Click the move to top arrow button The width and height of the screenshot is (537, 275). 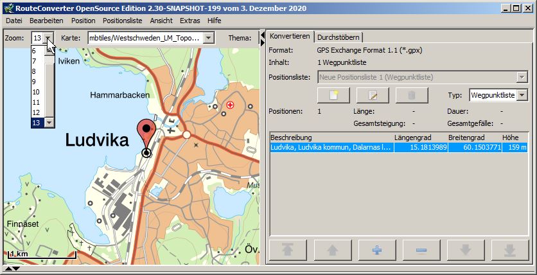288,250
